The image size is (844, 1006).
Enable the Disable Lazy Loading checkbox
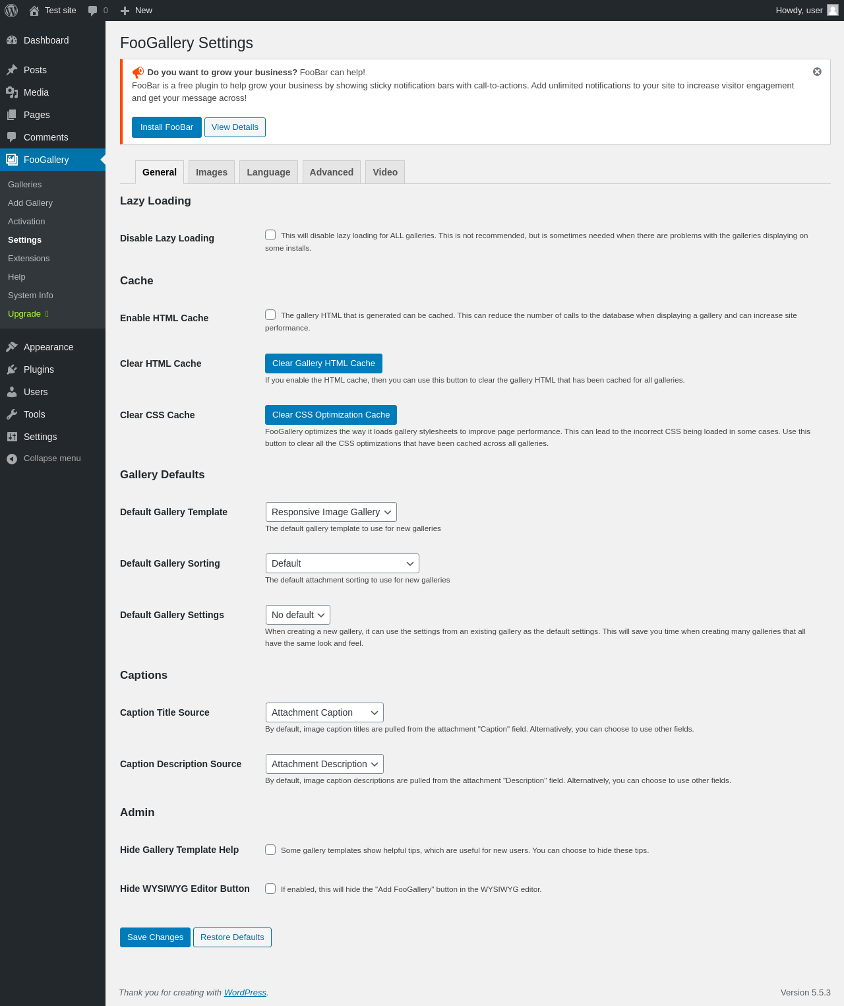click(270, 235)
